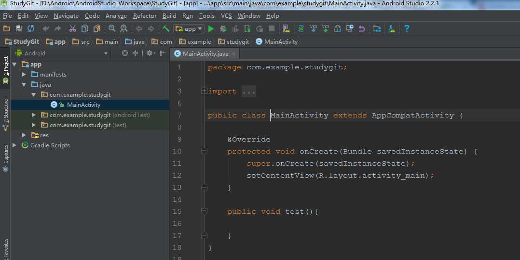The image size is (520, 260).
Task: Click Scroll from Source target icon
Action: 124,53
